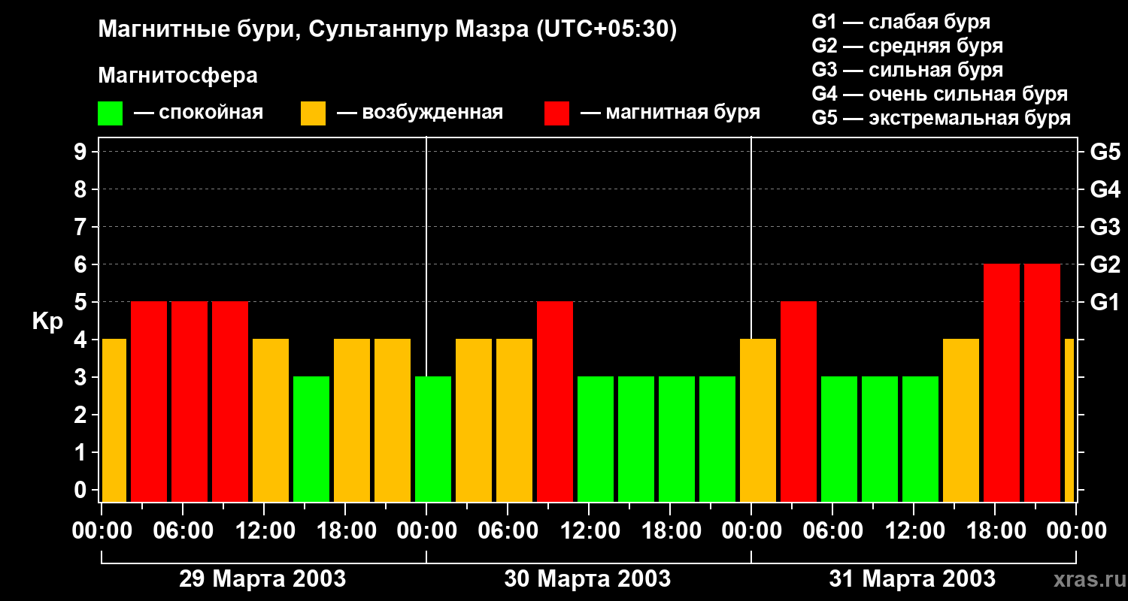Viewport: 1128px width, 601px height.
Task: Click the 'Kp' axis title
Action: pos(47,321)
